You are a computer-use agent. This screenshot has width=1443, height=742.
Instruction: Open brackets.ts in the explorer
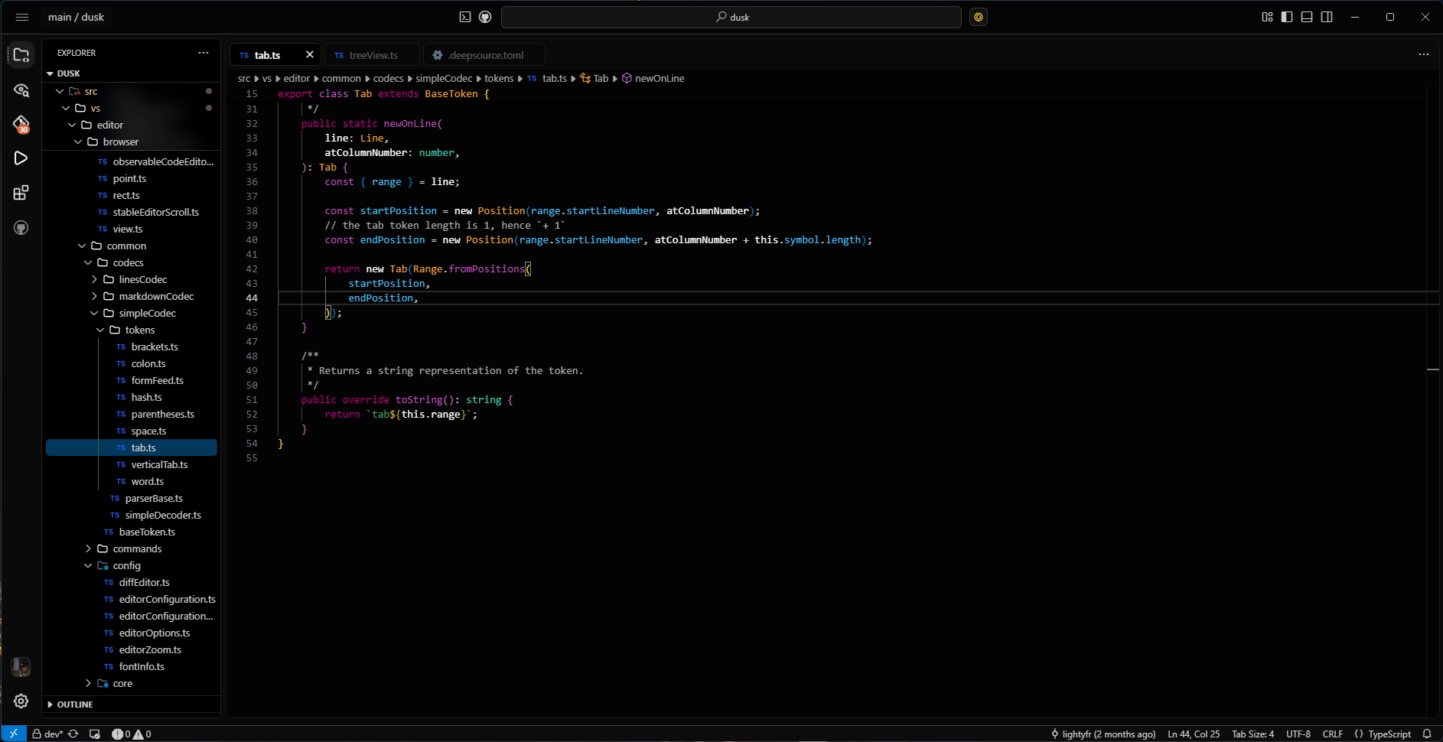click(x=131, y=347)
